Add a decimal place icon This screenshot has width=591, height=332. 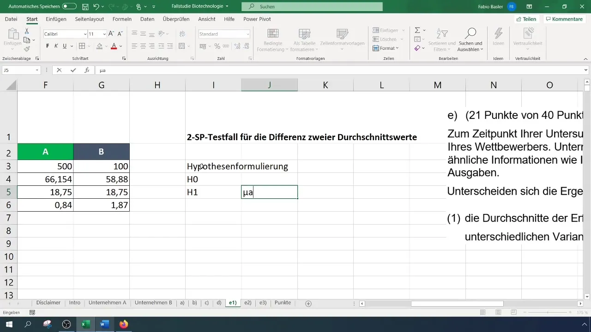[237, 46]
